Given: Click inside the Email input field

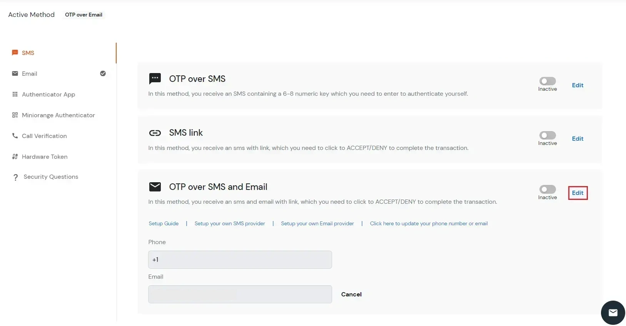Looking at the screenshot, I should click(x=240, y=294).
